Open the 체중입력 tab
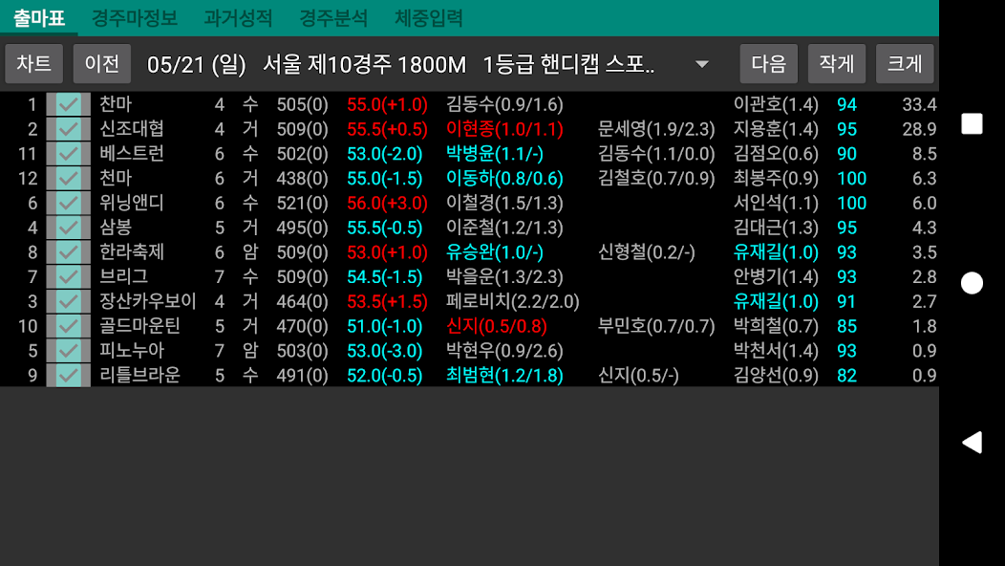The image size is (1005, 566). click(x=428, y=17)
